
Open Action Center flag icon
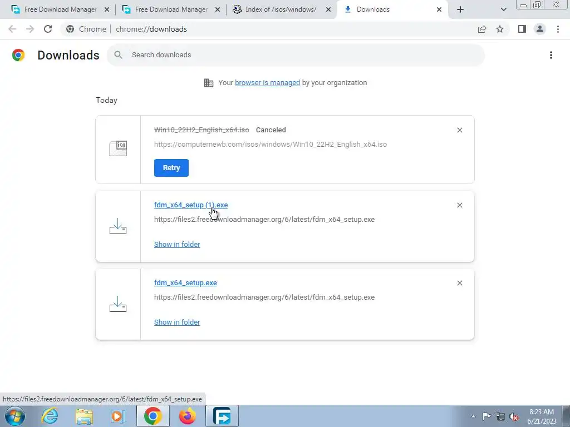coord(487,416)
